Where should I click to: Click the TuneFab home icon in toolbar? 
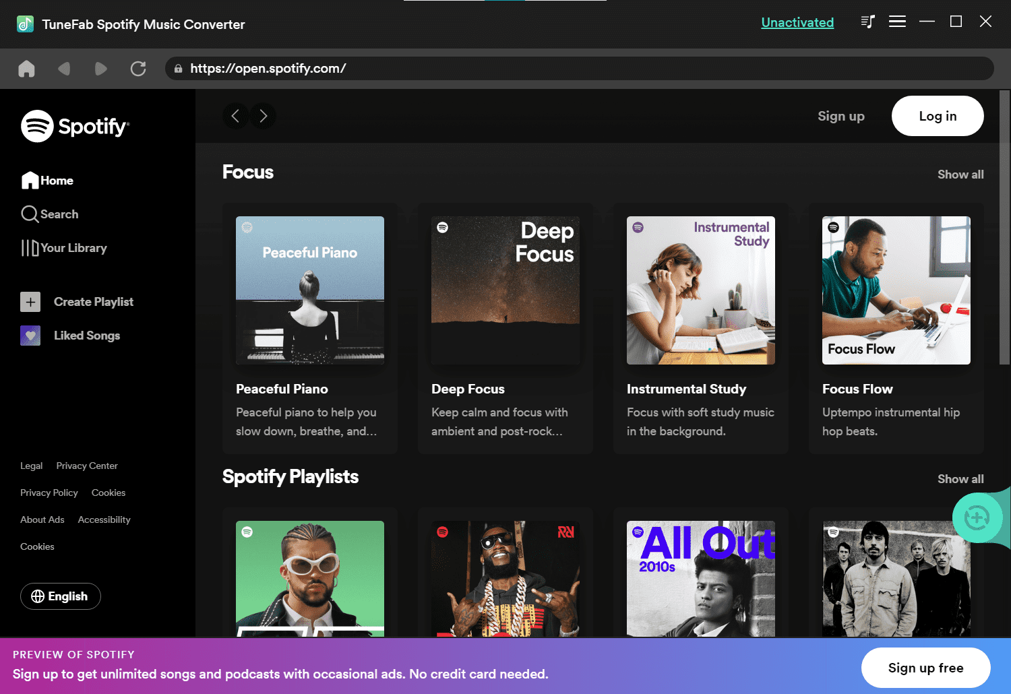click(26, 69)
